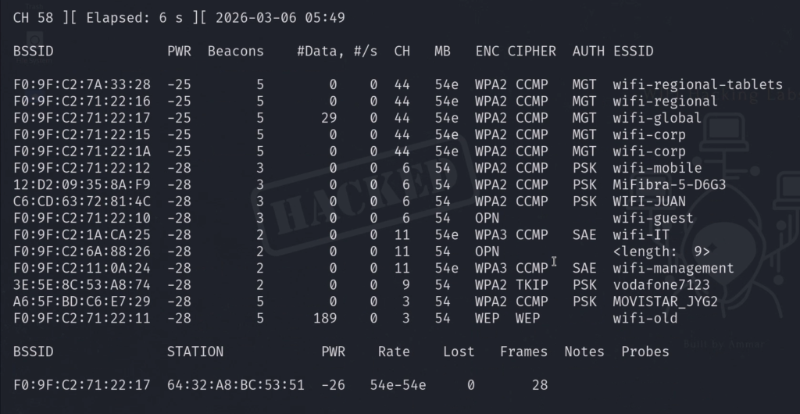This screenshot has width=800, height=414.
Task: Click the MiFibra-5-D6G3 network name
Action: point(670,184)
